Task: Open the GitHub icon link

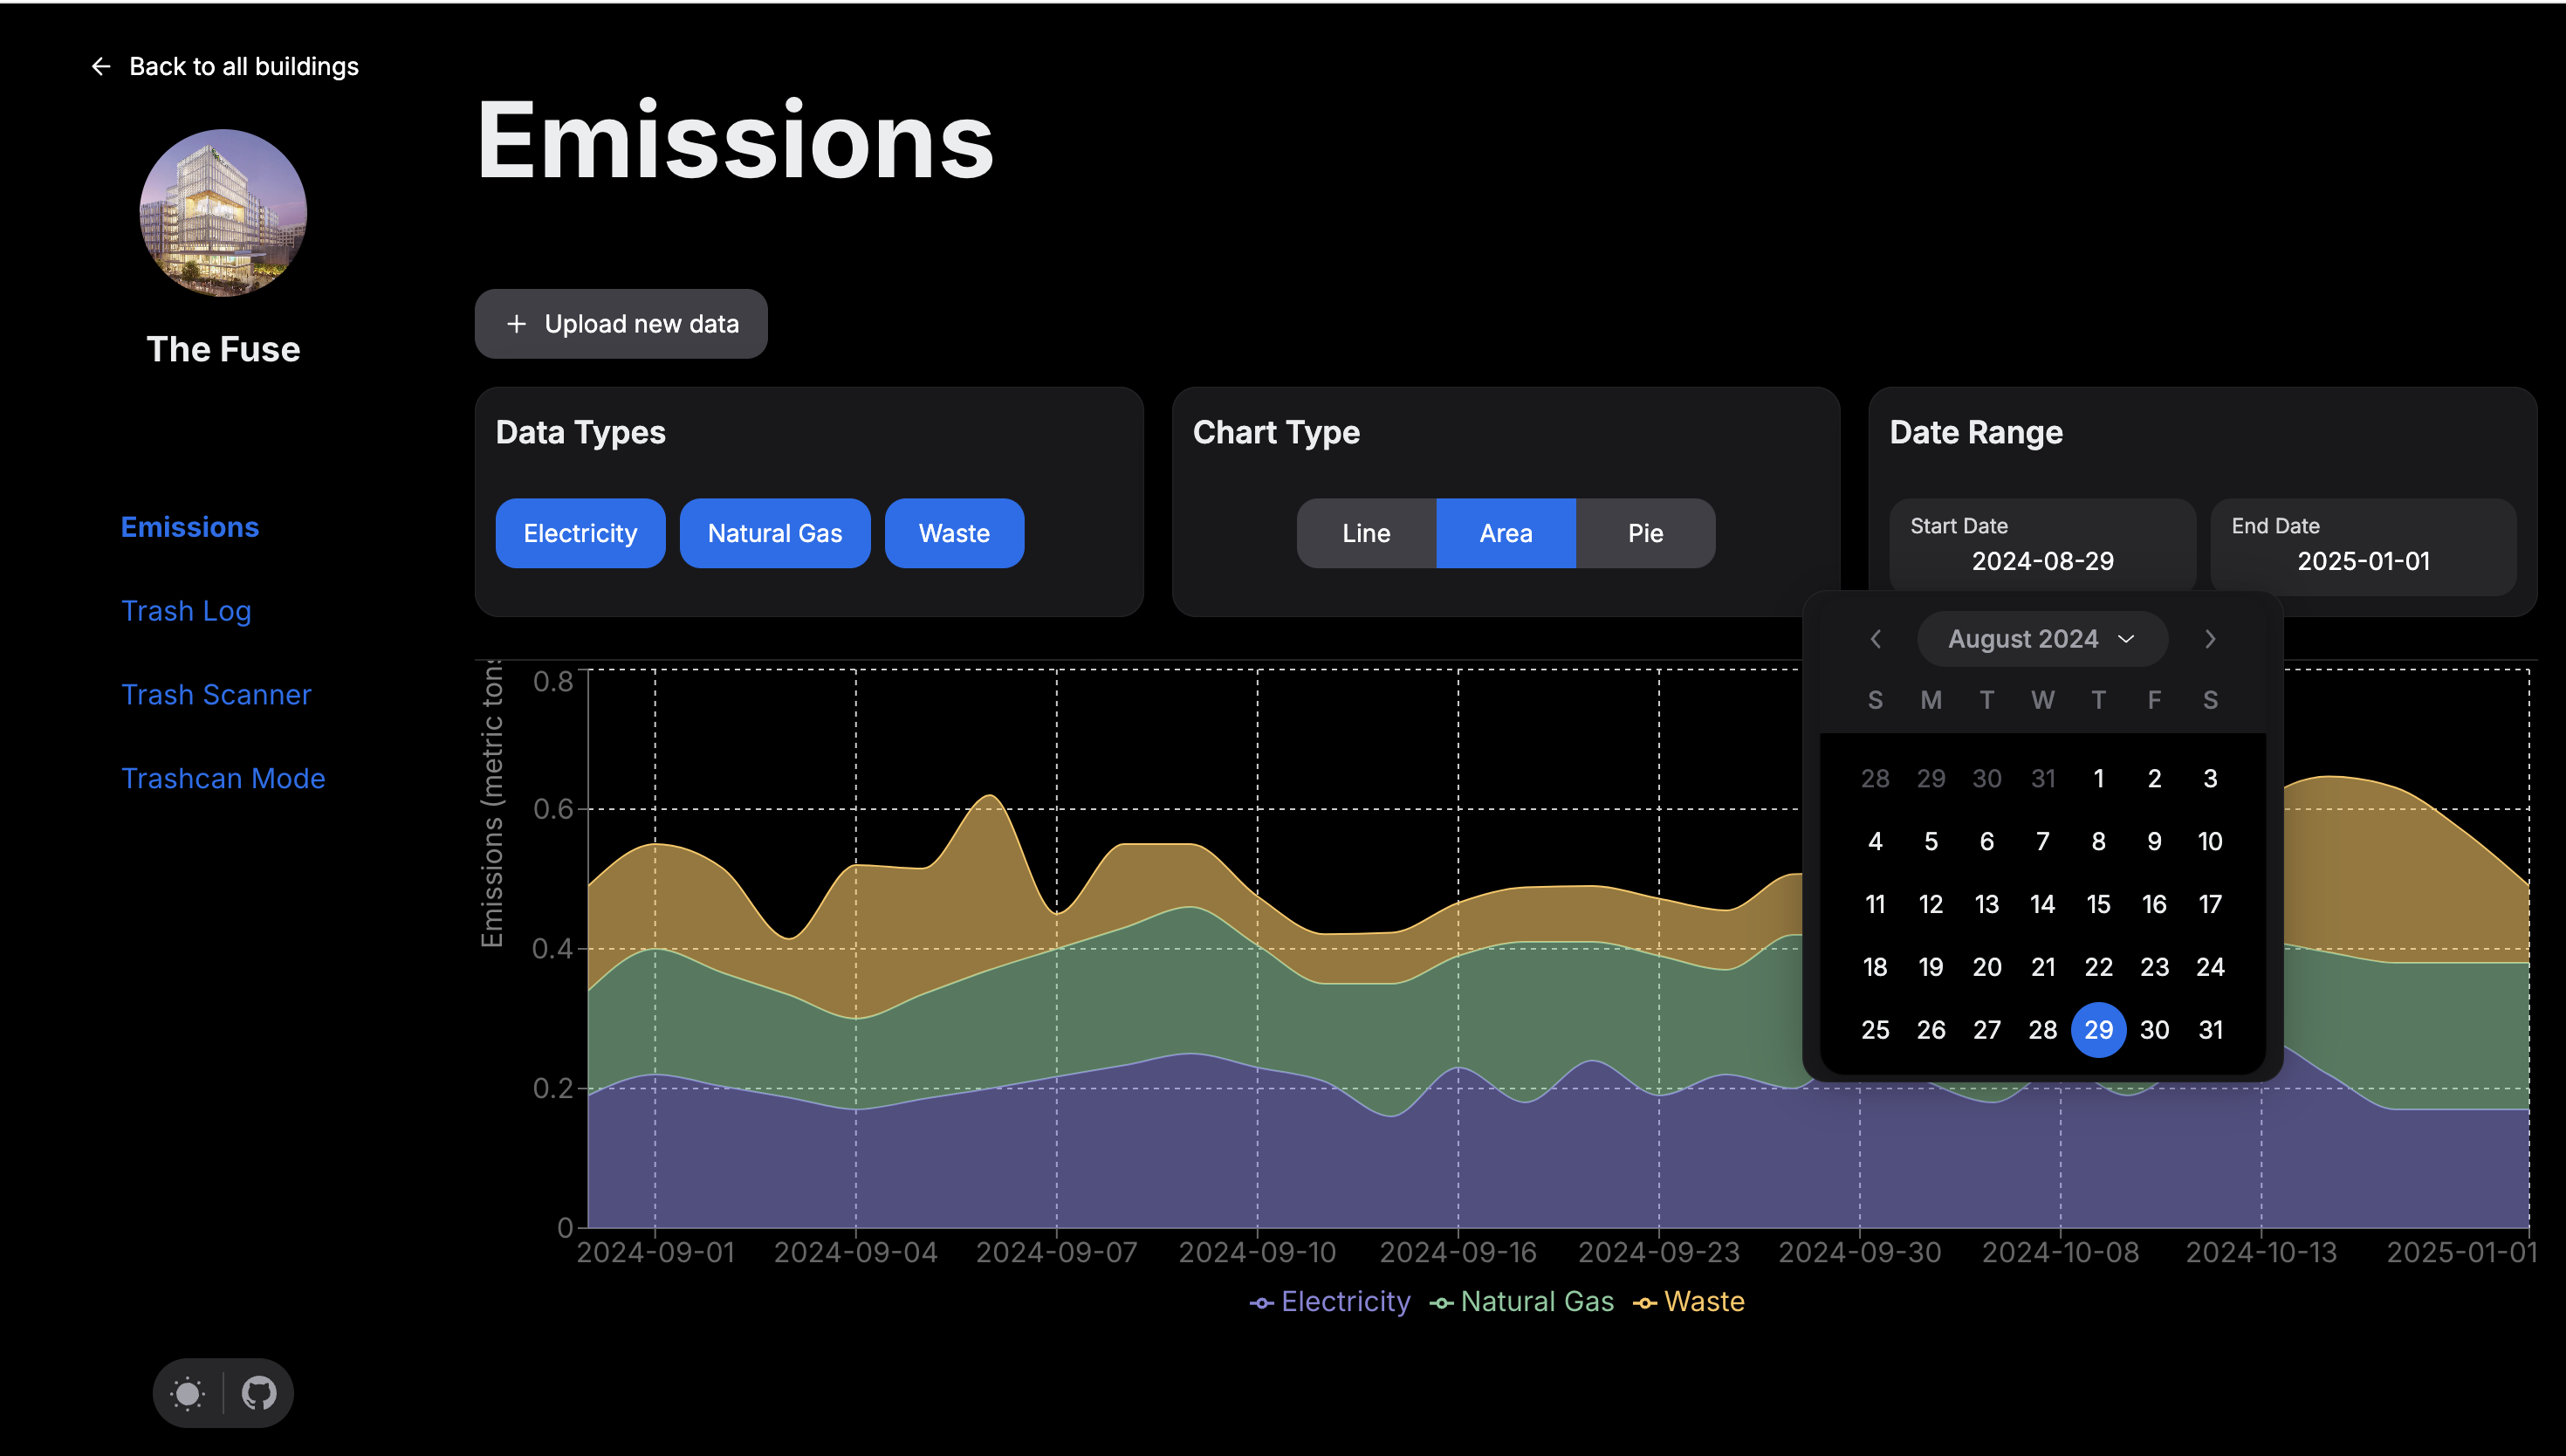Action: pos(259,1393)
